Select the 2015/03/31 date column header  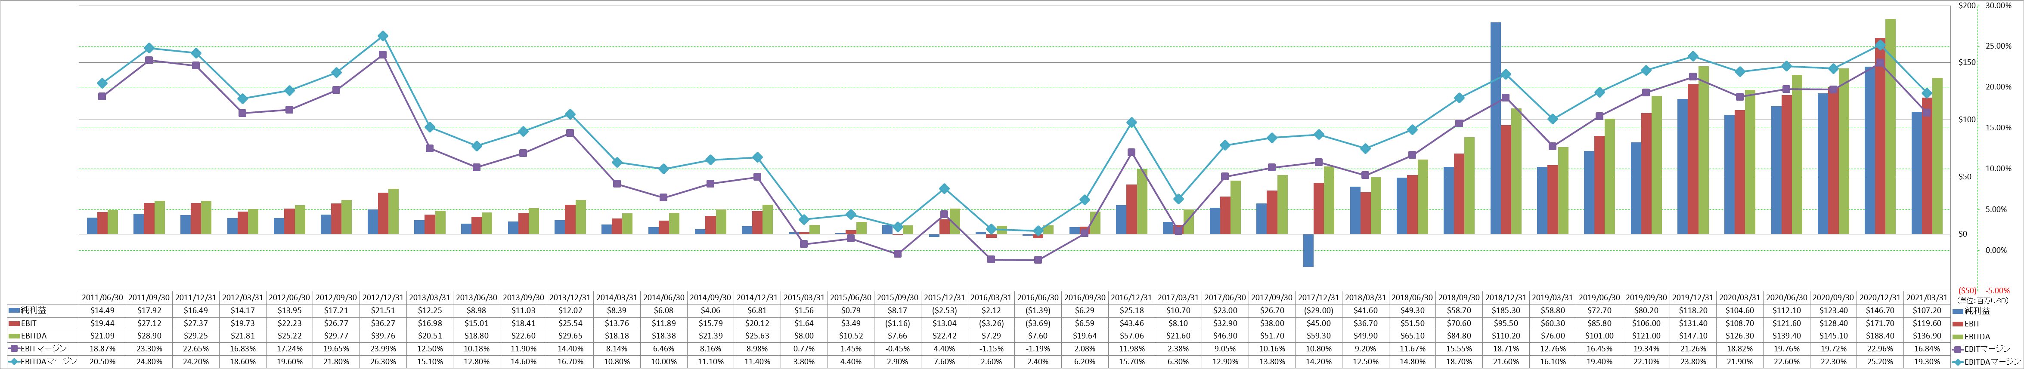tap(804, 298)
